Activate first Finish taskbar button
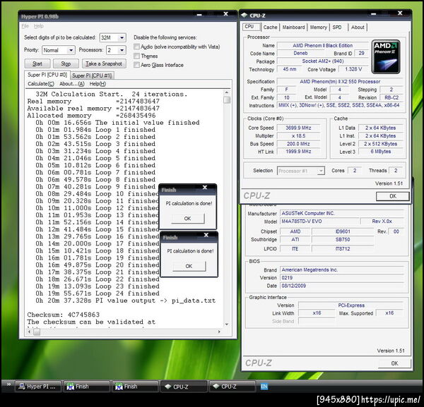Viewport: 424px width, 407px height. (86, 387)
